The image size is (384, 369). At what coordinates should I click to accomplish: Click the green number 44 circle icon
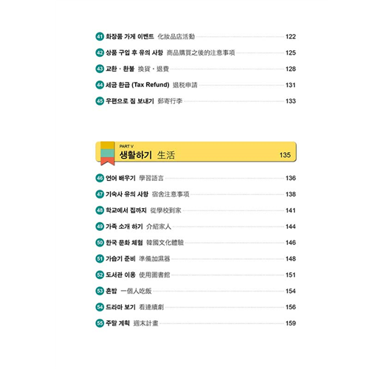[x=100, y=85]
